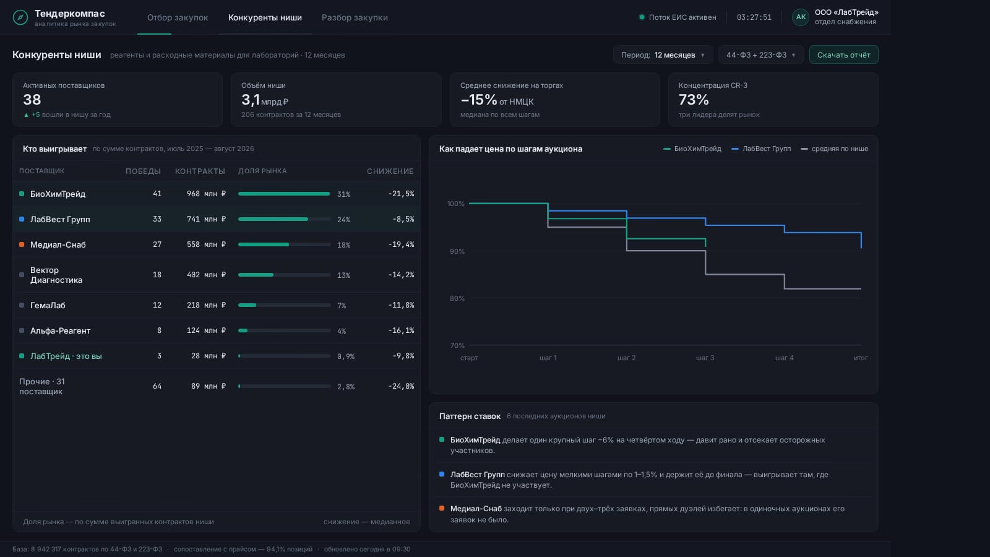Click the orange bullet of Медиал-Снаб pattern
This screenshot has height=557, width=990.
point(442,508)
